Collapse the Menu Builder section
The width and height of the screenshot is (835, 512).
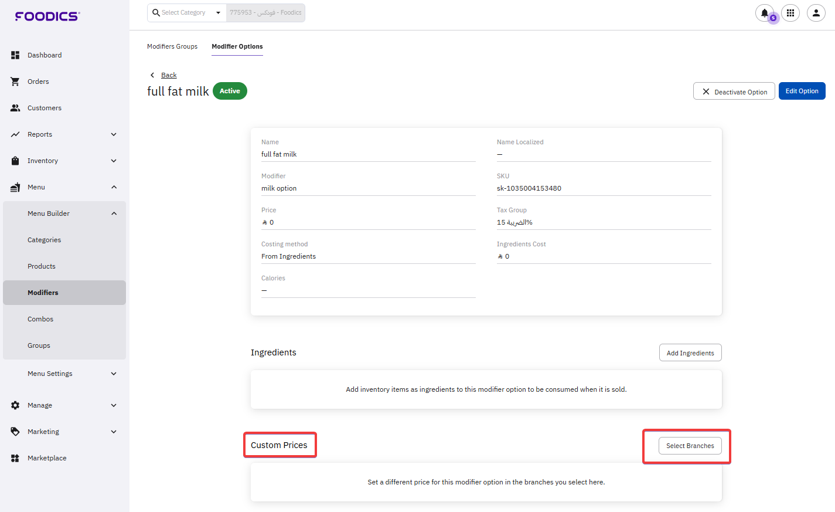pos(114,213)
